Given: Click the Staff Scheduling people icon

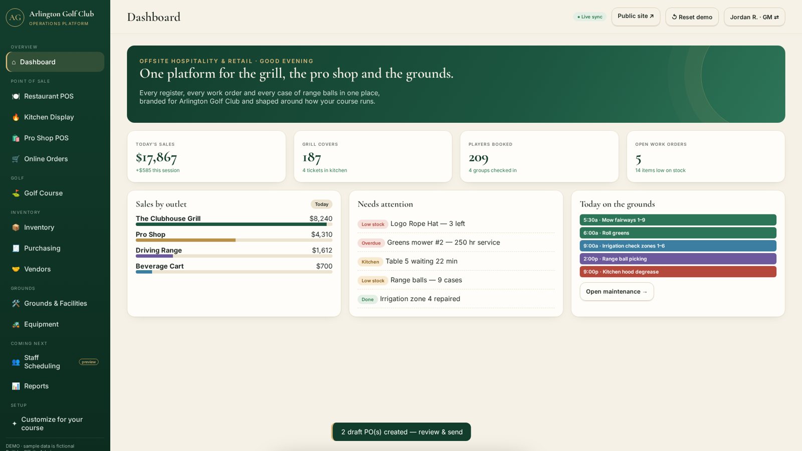Looking at the screenshot, I should click(x=16, y=362).
